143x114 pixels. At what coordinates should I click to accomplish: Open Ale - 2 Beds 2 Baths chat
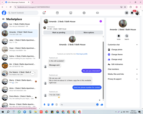tap(19, 65)
